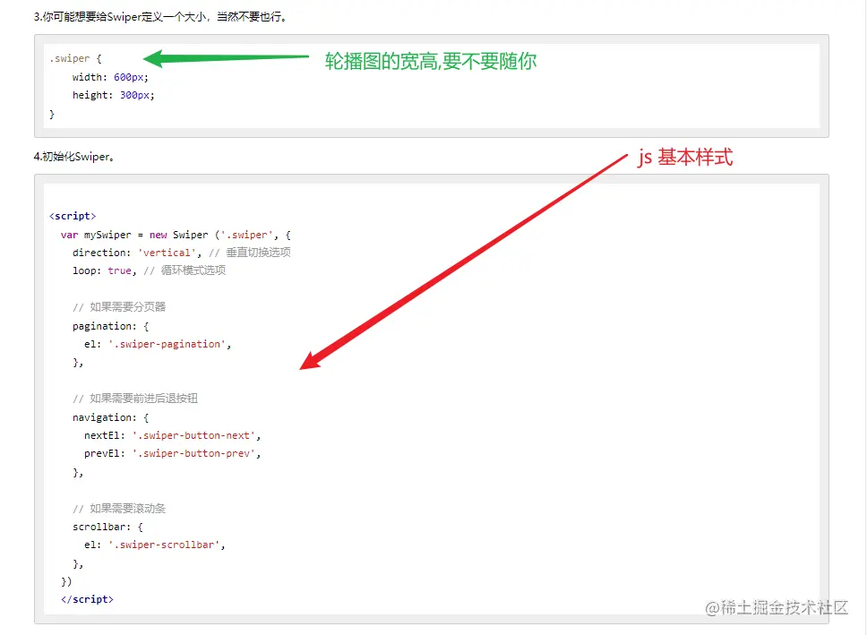Click the '.swiper {' selector line
867x635 pixels.
click(x=76, y=58)
